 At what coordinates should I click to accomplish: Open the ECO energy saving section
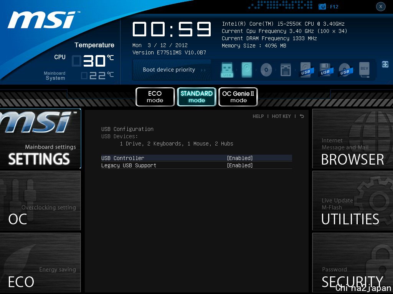(x=40, y=263)
